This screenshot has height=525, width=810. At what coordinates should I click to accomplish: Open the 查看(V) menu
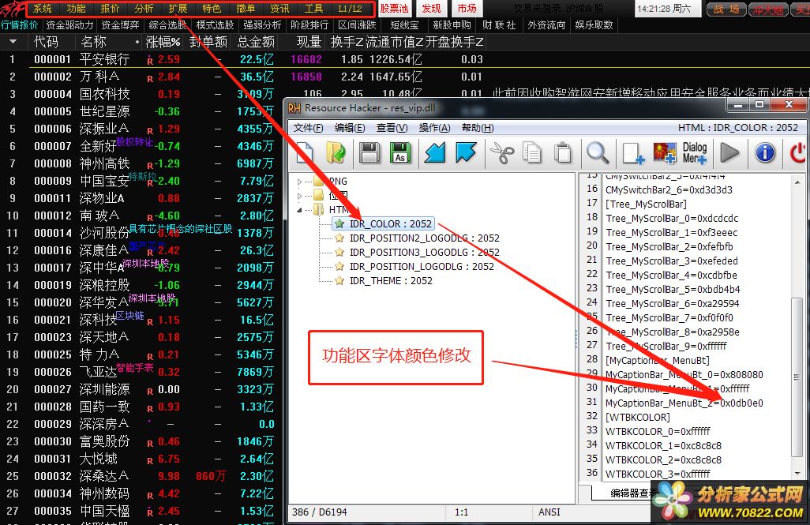392,128
